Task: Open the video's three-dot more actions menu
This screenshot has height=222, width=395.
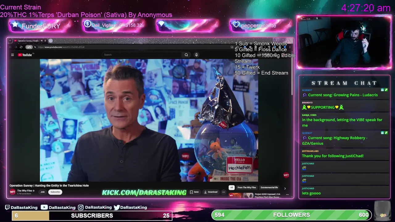Action: (224, 192)
